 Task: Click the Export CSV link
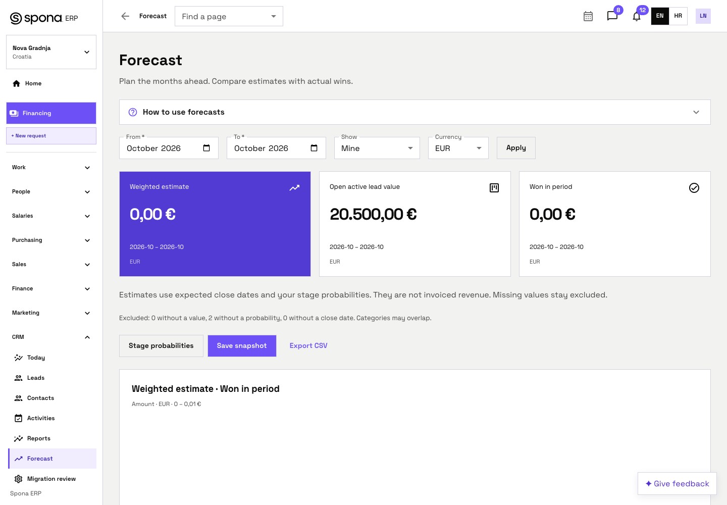point(308,346)
